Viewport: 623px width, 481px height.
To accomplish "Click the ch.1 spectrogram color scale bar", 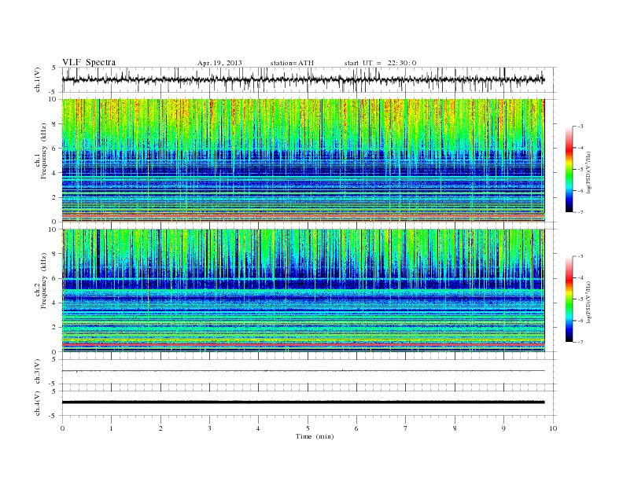I will 570,170.
